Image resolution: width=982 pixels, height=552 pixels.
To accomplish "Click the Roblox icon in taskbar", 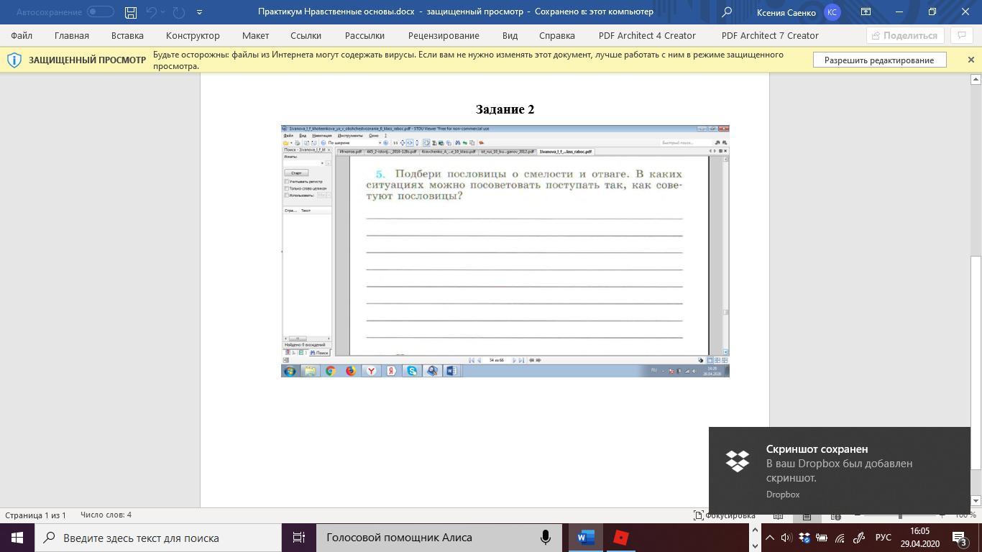I will click(621, 538).
